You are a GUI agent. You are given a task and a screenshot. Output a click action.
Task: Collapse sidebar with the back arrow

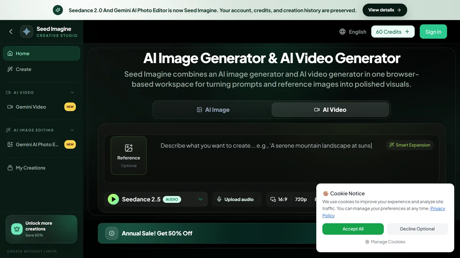tap(11, 32)
